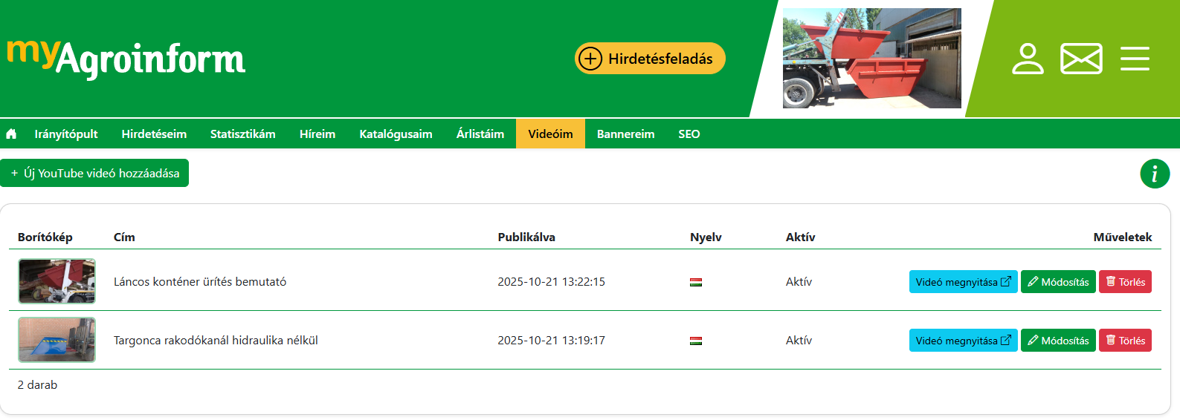Click the Aktív column header
The width and height of the screenshot is (1180, 420).
[801, 237]
